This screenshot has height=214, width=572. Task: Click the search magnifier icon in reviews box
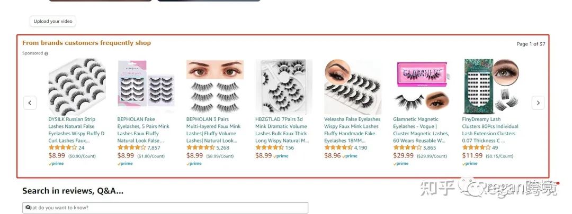click(x=28, y=208)
